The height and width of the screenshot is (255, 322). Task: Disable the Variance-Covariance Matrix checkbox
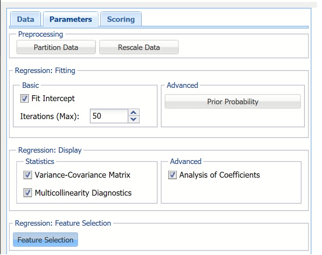tap(28, 175)
